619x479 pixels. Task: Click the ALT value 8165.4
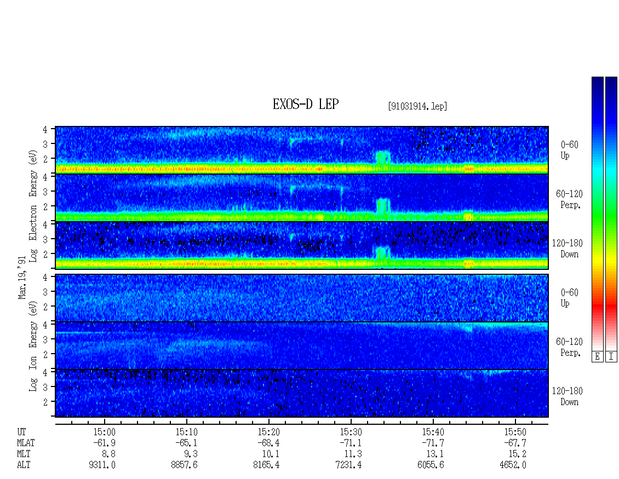point(266,465)
